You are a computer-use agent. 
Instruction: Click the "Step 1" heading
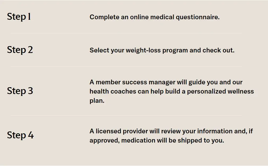tap(19, 17)
